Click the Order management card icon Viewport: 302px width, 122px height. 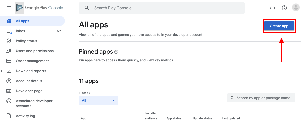[x=9, y=61]
